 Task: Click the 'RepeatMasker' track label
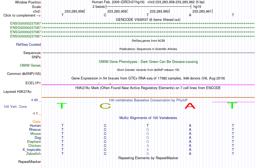(x=30, y=162)
